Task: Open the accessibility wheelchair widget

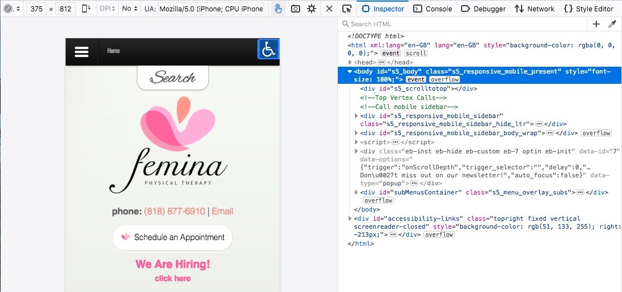Action: (268, 49)
